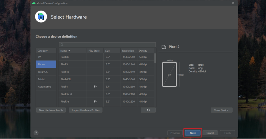The height and width of the screenshot is (139, 266).
Task: Click the 6.3" size cell
Action: point(108,79)
